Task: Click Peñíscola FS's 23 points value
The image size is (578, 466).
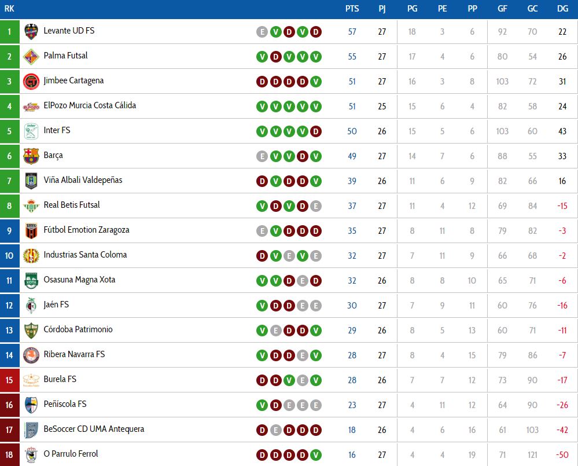Action: point(352,405)
